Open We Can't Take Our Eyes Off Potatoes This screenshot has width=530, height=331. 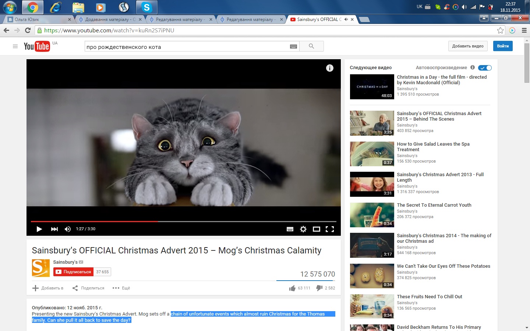[444, 266]
